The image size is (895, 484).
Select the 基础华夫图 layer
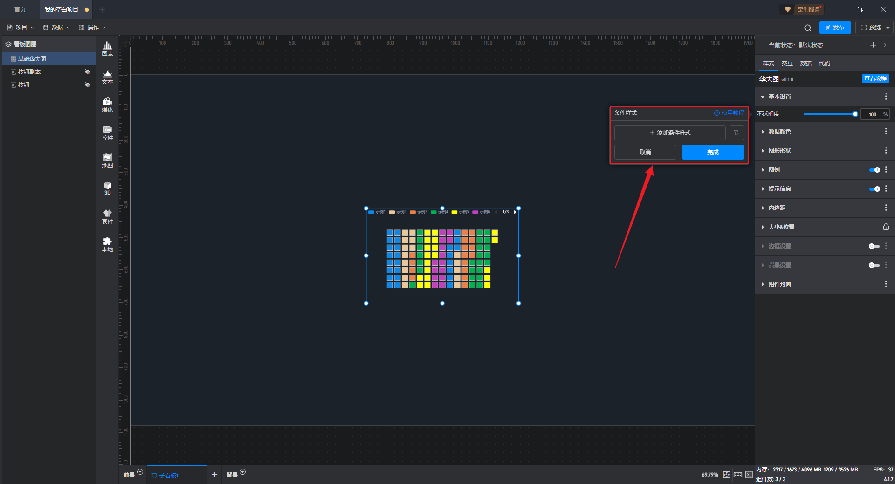[49, 59]
